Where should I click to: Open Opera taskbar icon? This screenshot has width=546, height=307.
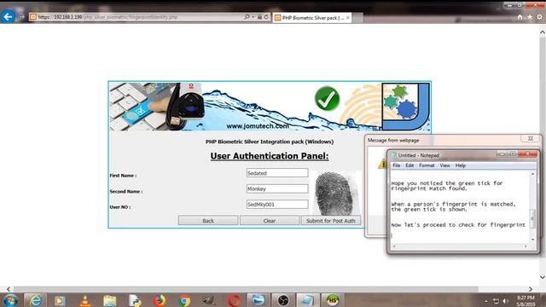point(234,300)
